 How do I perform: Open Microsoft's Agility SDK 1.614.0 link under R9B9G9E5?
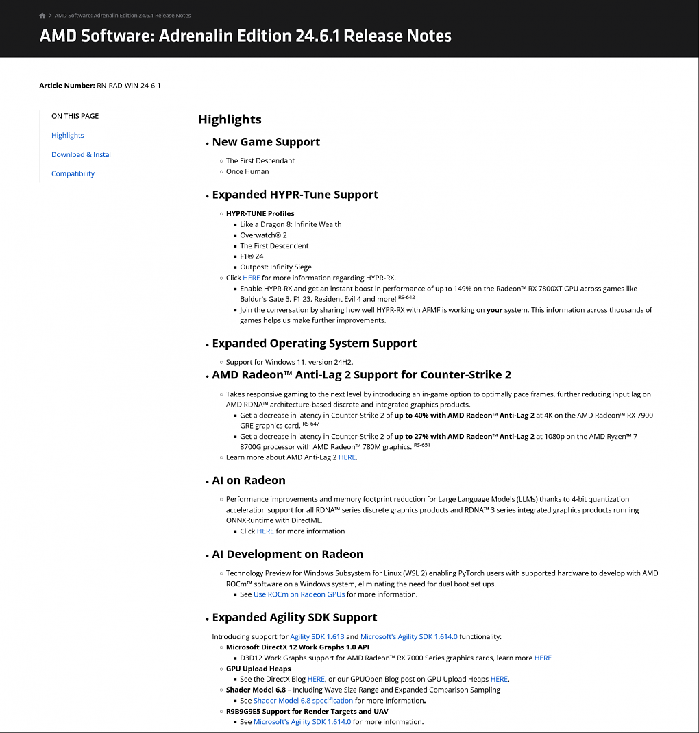(302, 722)
